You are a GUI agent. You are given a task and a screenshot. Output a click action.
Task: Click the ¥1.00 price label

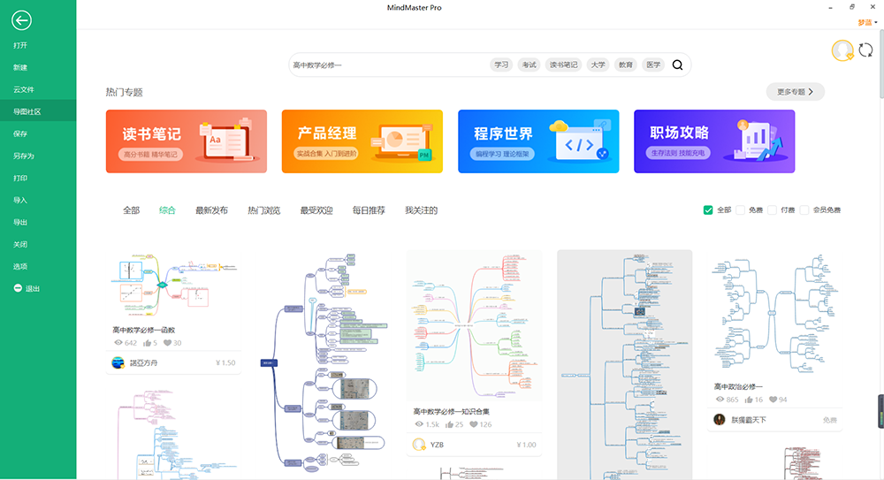pyautogui.click(x=526, y=445)
